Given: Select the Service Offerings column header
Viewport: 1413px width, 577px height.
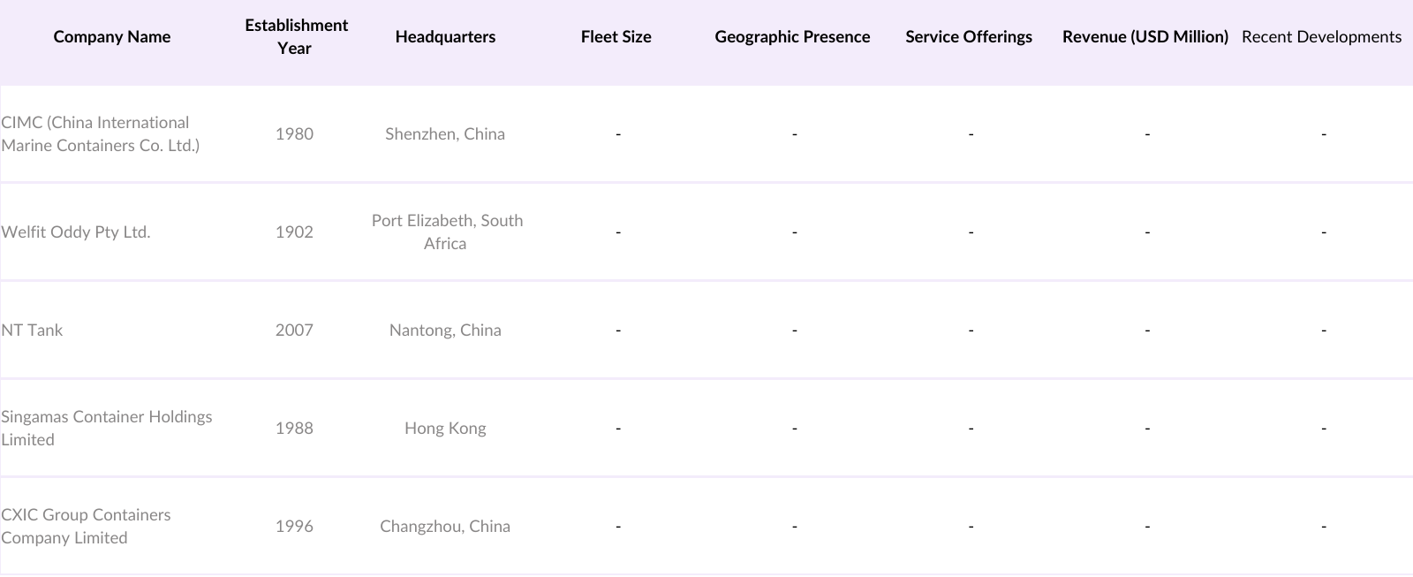Looking at the screenshot, I should tap(969, 37).
